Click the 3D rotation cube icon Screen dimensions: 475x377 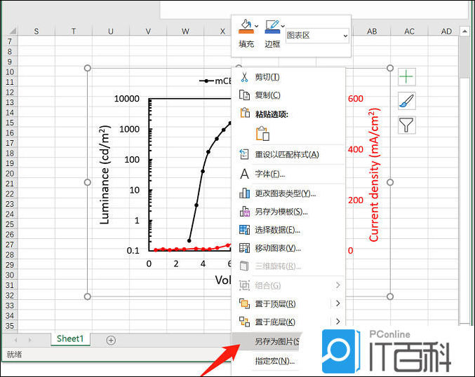coord(244,266)
